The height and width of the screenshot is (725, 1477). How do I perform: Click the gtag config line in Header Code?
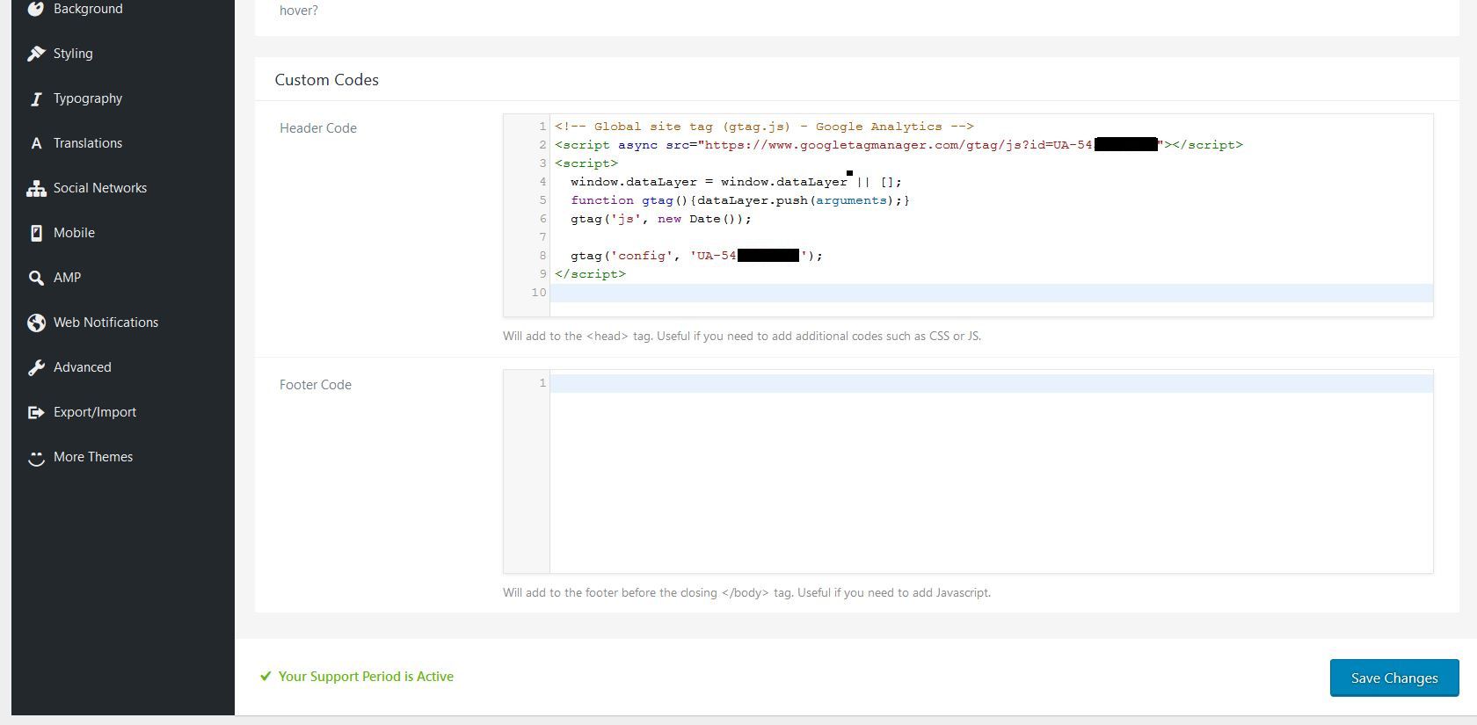[696, 256]
